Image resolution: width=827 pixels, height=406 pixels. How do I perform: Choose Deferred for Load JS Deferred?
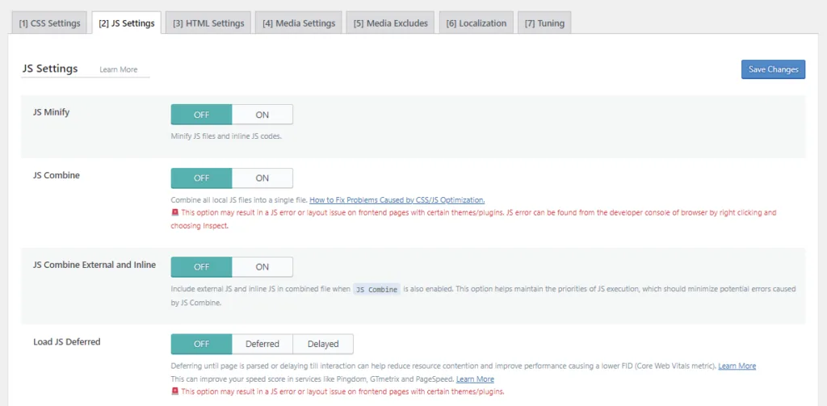262,344
